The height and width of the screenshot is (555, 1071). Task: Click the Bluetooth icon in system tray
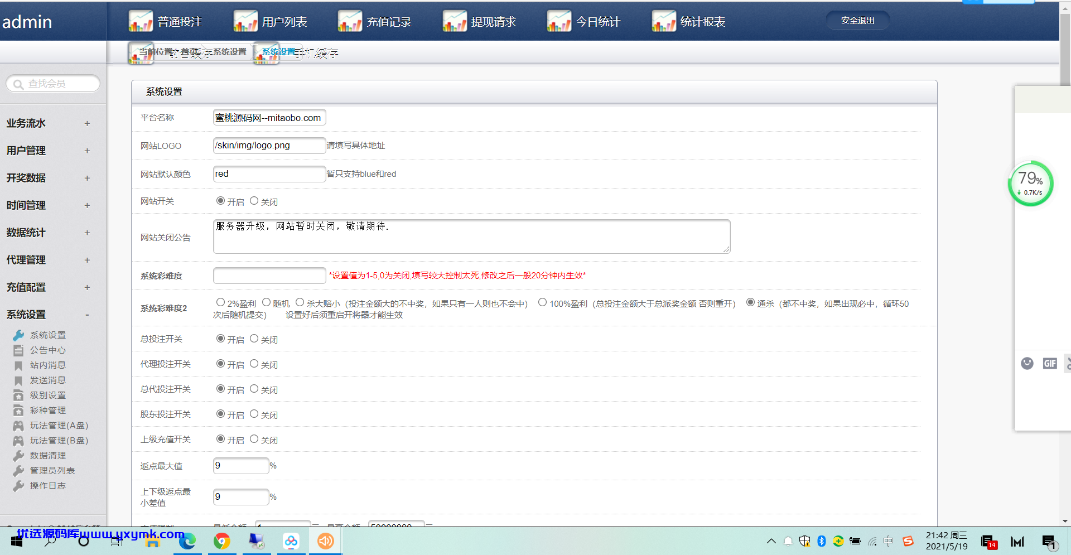[821, 541]
